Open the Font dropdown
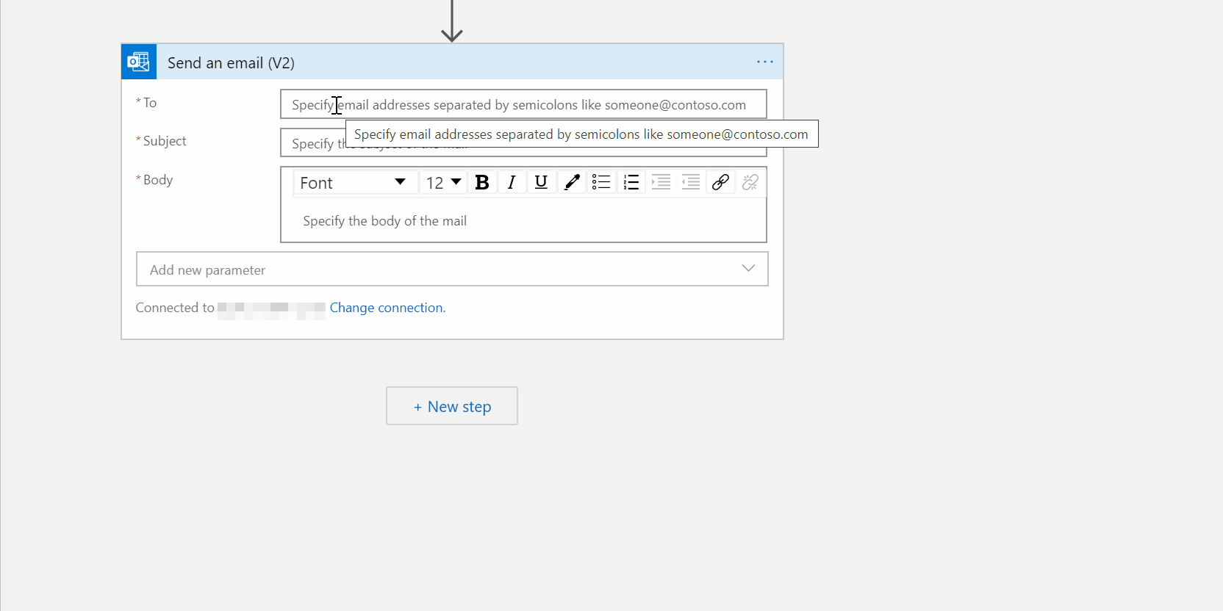This screenshot has height=611, width=1223. (356, 183)
